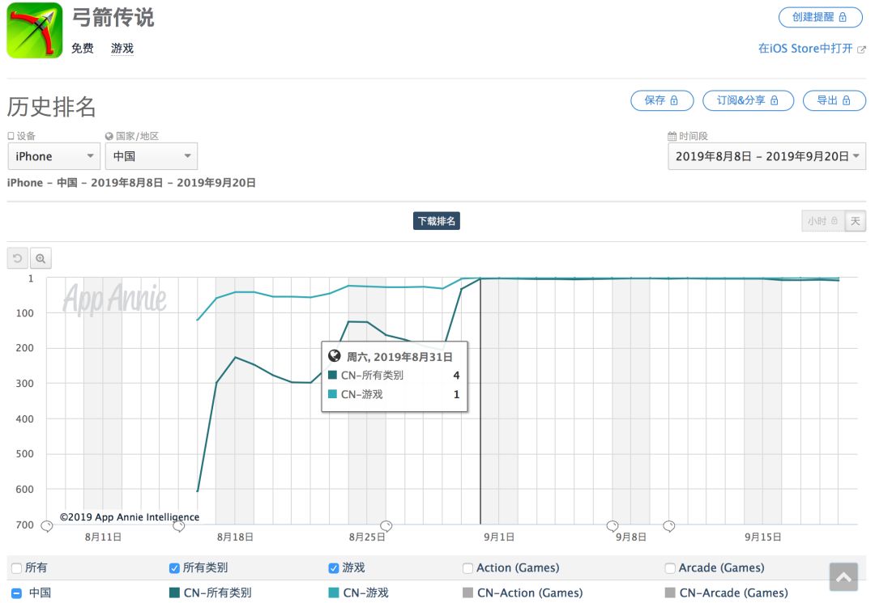Click the 弓箭传说 app title
This screenshot has width=875, height=603.
tap(113, 17)
